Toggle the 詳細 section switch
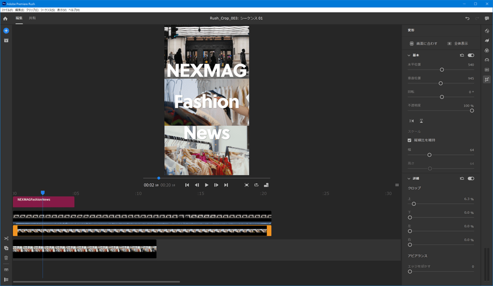The width and height of the screenshot is (493, 286). point(471,179)
